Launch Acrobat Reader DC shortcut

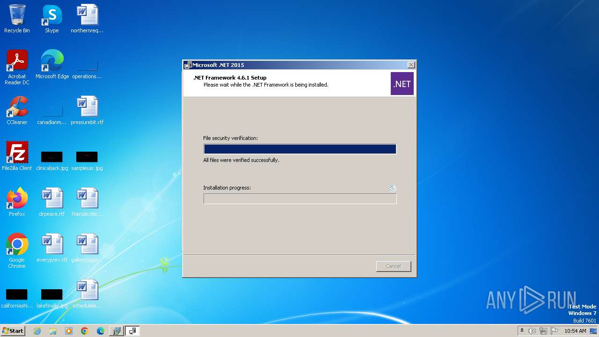click(17, 67)
